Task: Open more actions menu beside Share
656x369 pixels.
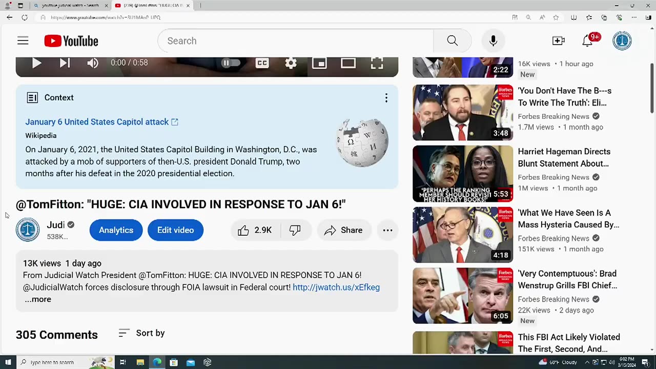Action: tap(387, 231)
